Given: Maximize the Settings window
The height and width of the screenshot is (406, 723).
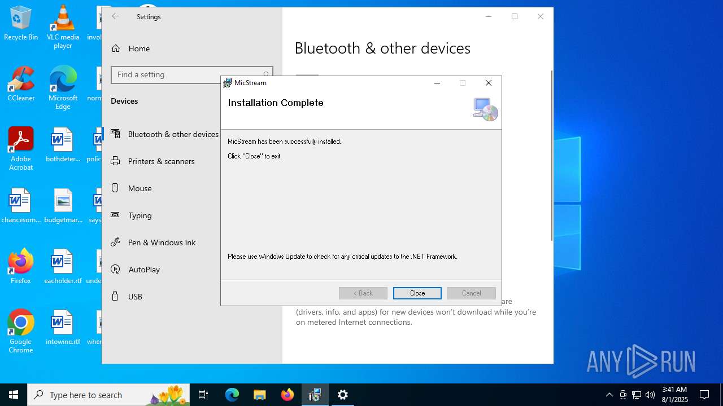Looking at the screenshot, I should point(515,16).
